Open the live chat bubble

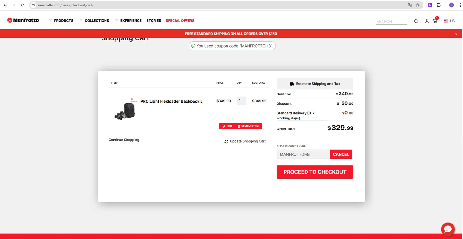click(x=448, y=229)
